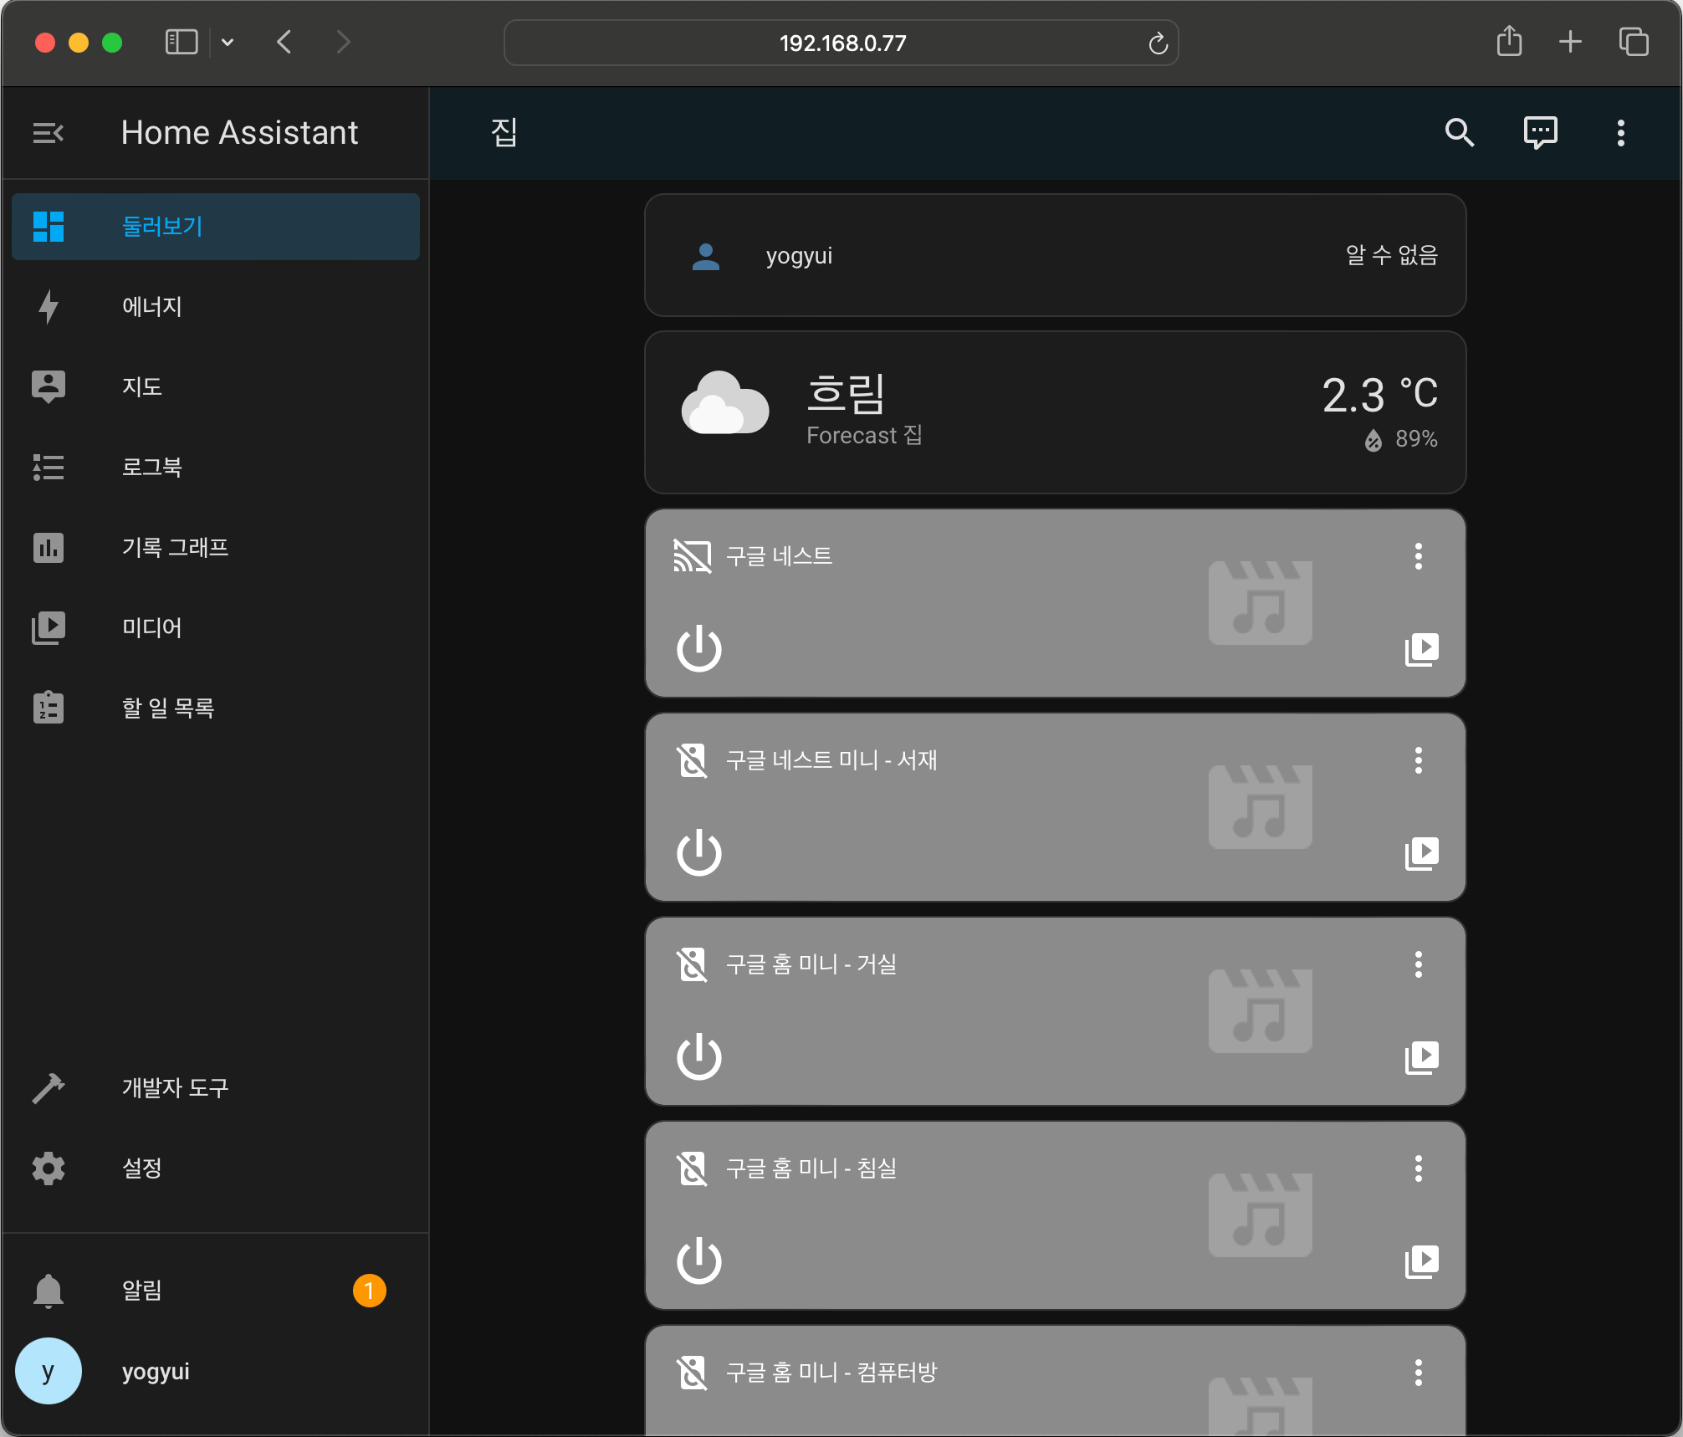Toggle power for 구글 네스트 미니 - 서재
Screen dimensions: 1683x1437
698,853
